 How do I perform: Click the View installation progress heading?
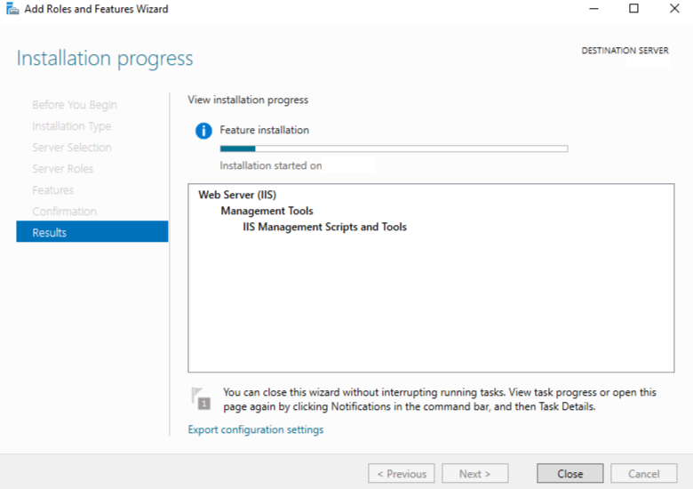(x=248, y=100)
